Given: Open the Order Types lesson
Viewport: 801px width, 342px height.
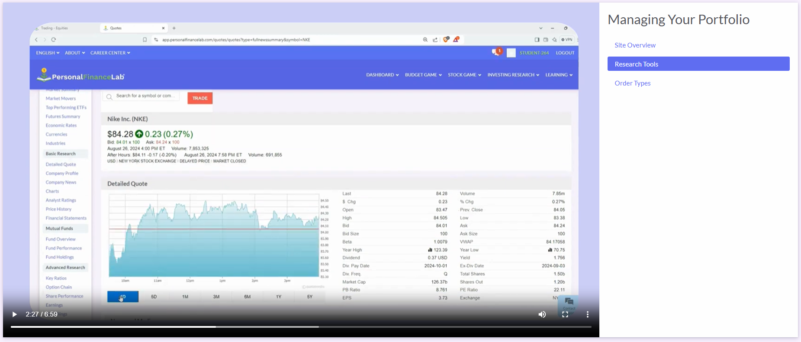Looking at the screenshot, I should click(632, 83).
